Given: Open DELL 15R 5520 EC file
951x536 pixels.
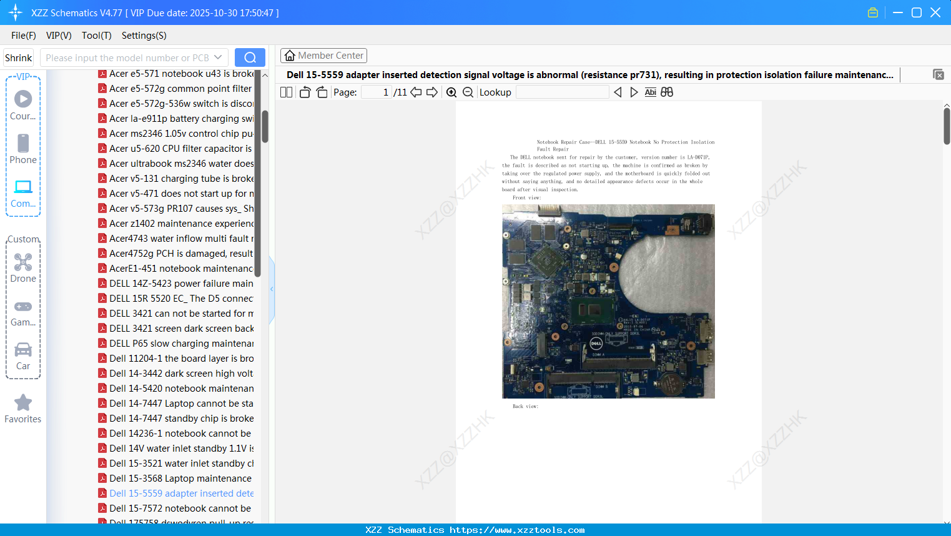Looking at the screenshot, I should [x=176, y=299].
